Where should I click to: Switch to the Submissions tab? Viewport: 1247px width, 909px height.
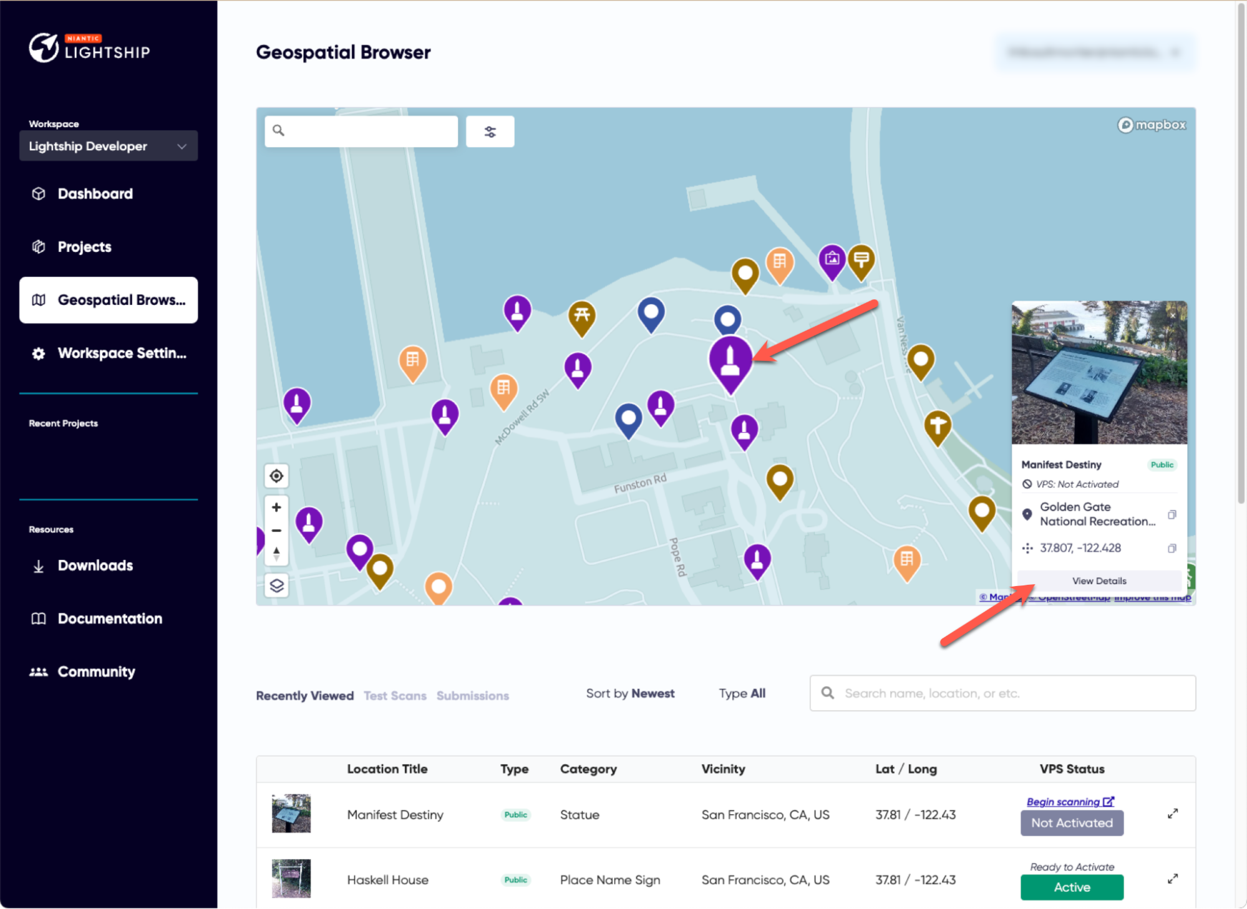click(x=472, y=696)
